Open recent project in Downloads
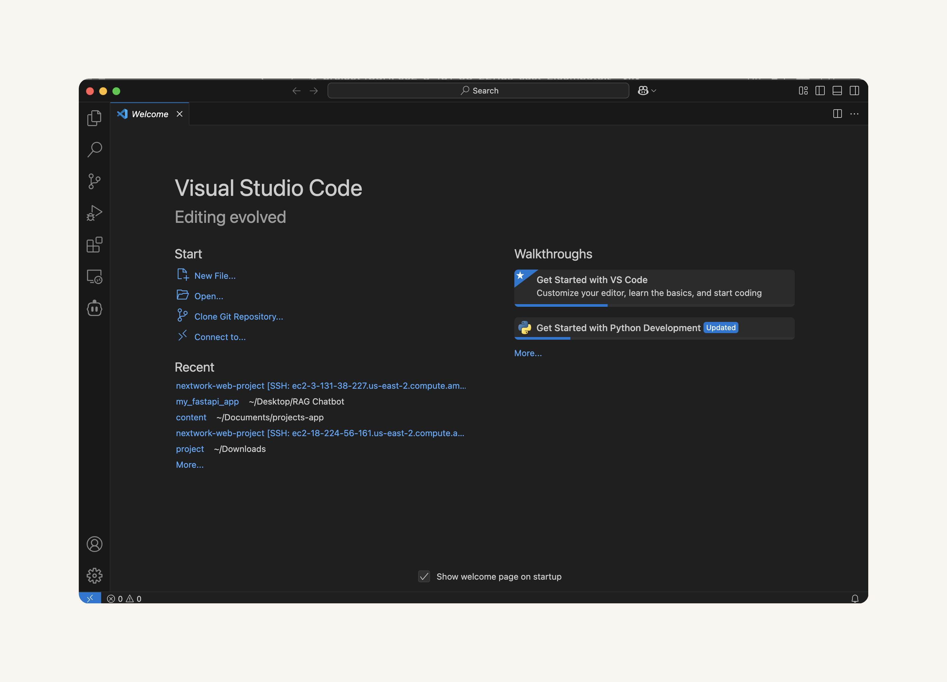This screenshot has width=947, height=682. (189, 449)
